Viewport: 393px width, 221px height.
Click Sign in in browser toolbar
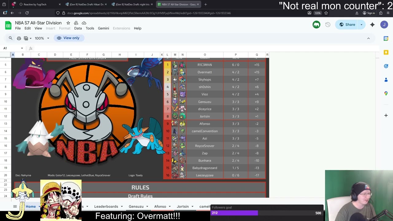369,13
